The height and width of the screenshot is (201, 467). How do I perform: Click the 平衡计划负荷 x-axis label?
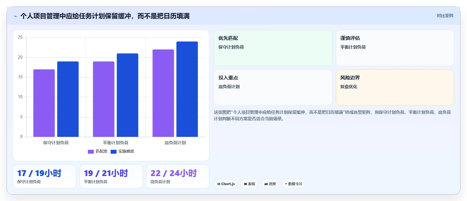tap(116, 143)
